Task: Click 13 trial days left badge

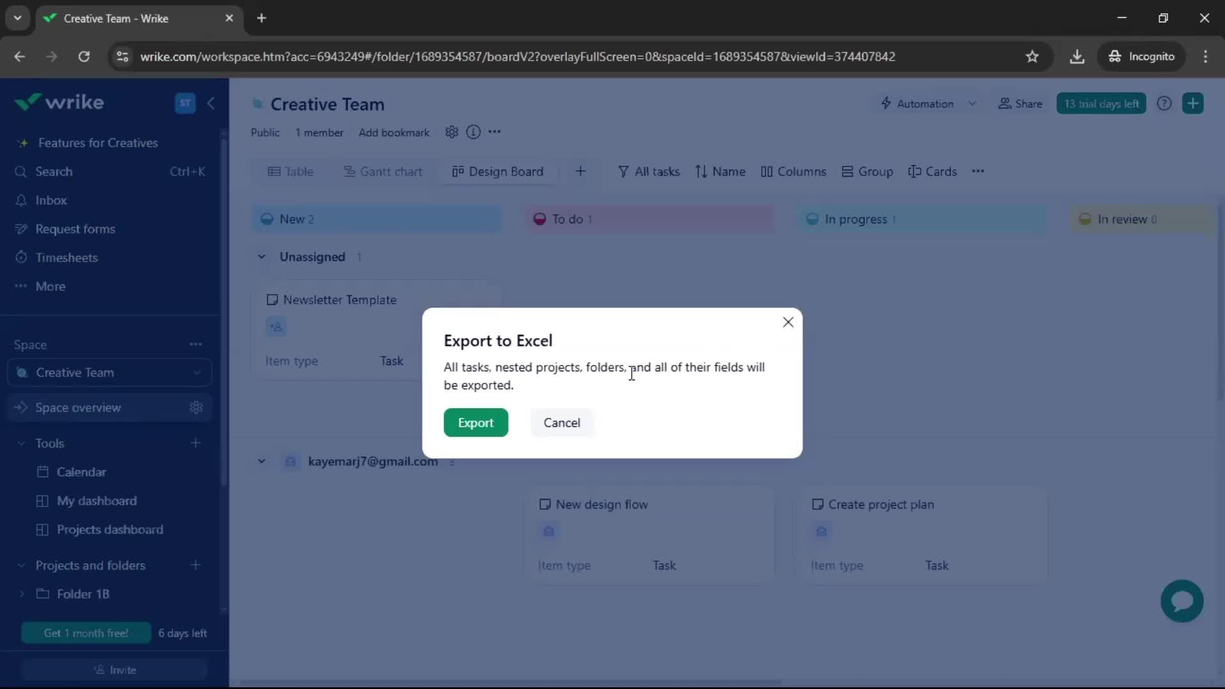Action: coord(1101,103)
